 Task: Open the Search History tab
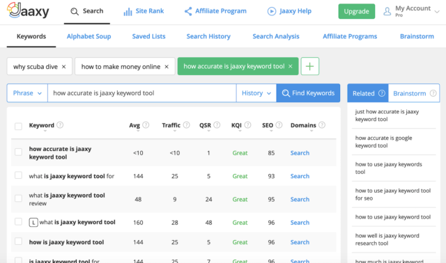[x=208, y=36]
